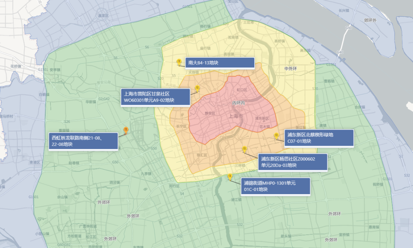Open the 南大84-13地块 label box
This screenshot has width=413, height=248.
(x=220, y=63)
